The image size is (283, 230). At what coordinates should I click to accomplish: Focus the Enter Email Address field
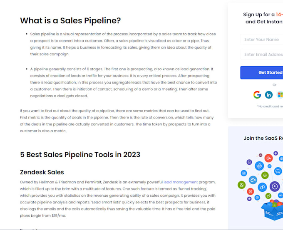[x=262, y=54]
